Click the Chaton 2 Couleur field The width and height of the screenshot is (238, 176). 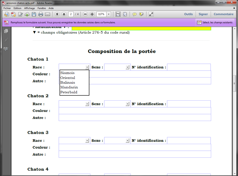[135, 111]
